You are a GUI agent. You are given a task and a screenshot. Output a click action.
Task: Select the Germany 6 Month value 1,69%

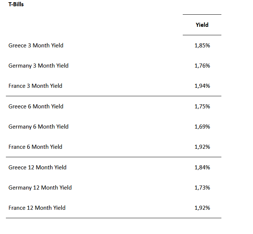pyautogui.click(x=202, y=127)
